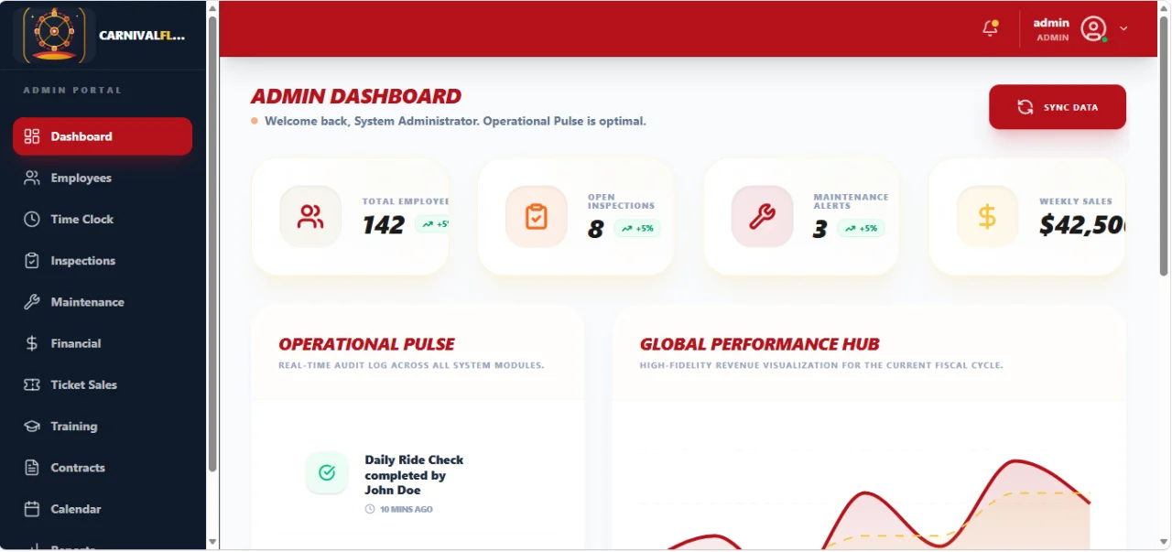Image resolution: width=1172 pixels, height=552 pixels.
Task: Click the ADMIN PORTAL sidebar label
Action: tap(72, 91)
